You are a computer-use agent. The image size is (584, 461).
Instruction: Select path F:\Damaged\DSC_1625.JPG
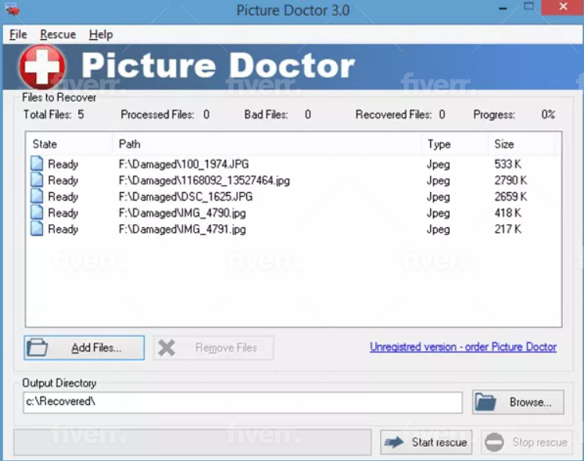tap(185, 197)
